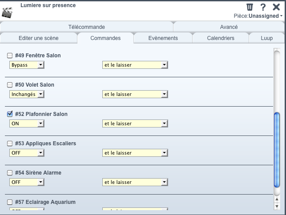Screen dimensions: 286x215
Task: Open 'et le laisser' dropdown for Sirène Alarme
Action: pyautogui.click(x=135, y=182)
